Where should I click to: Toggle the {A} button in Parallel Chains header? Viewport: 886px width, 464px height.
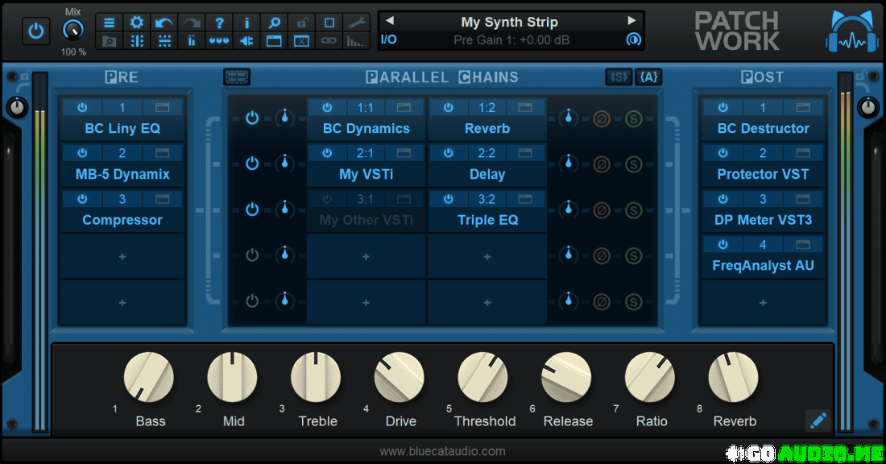(648, 77)
